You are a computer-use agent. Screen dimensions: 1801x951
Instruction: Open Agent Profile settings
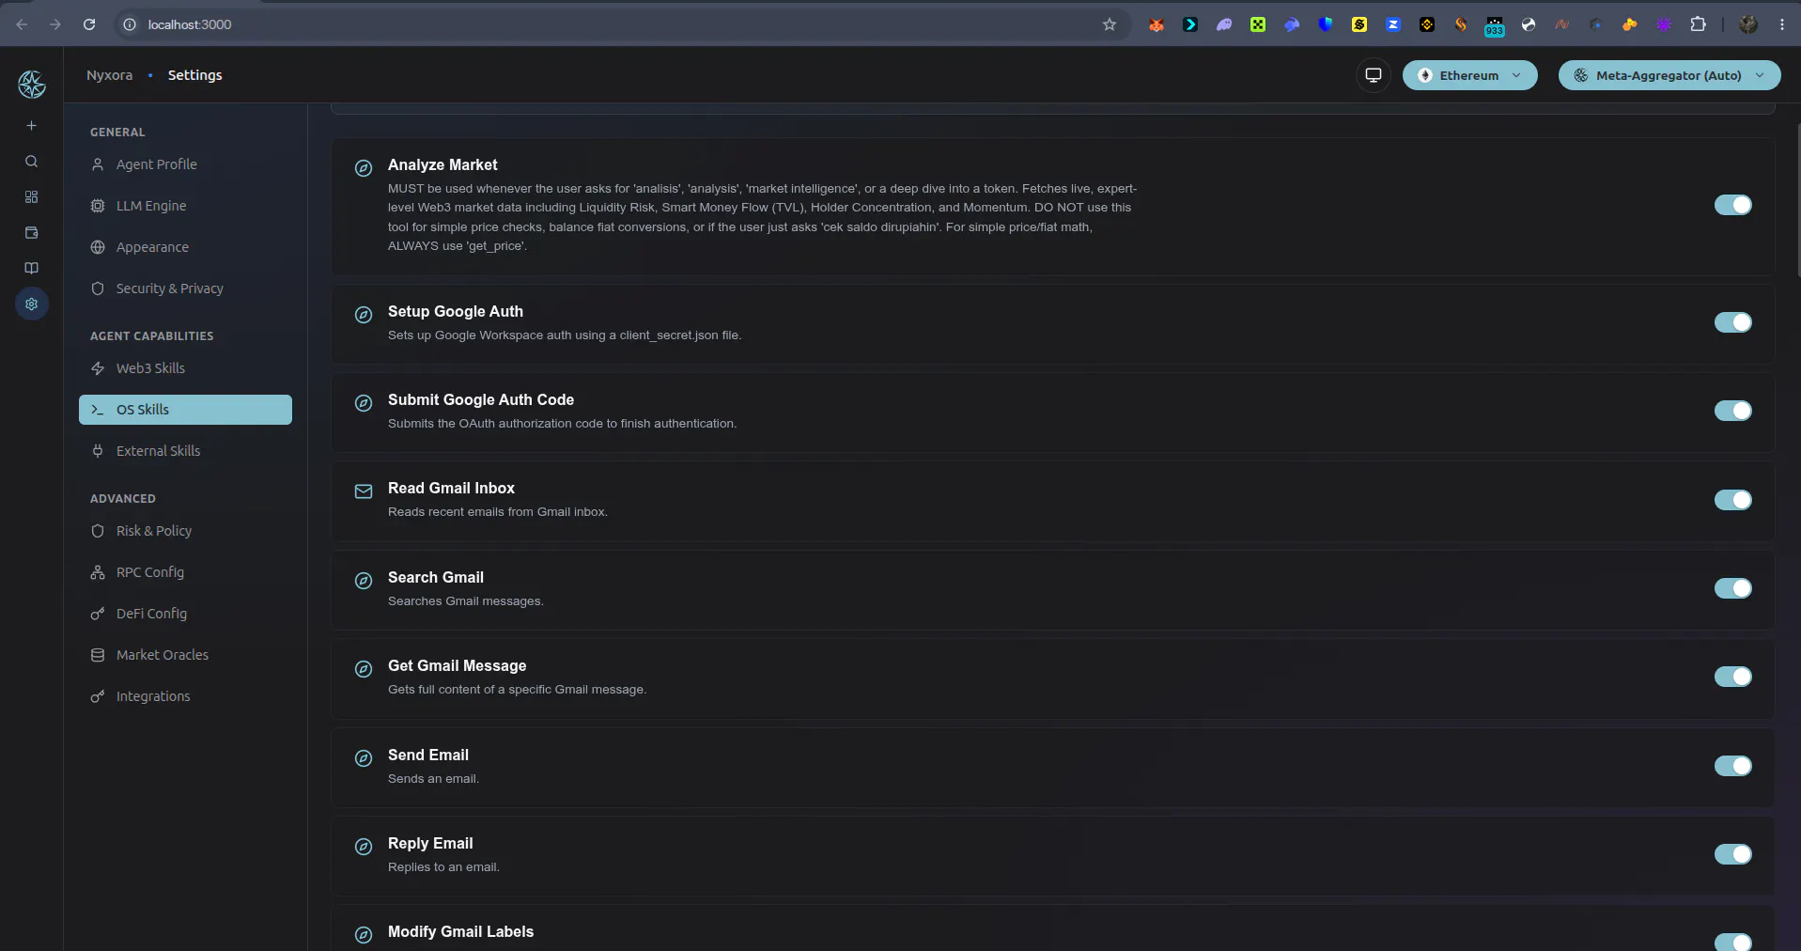tap(185, 164)
